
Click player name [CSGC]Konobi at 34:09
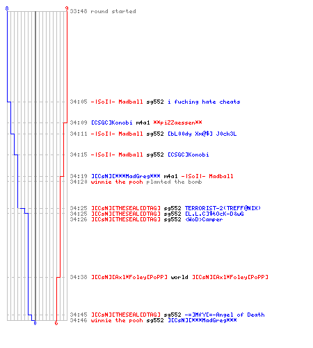click(x=112, y=122)
